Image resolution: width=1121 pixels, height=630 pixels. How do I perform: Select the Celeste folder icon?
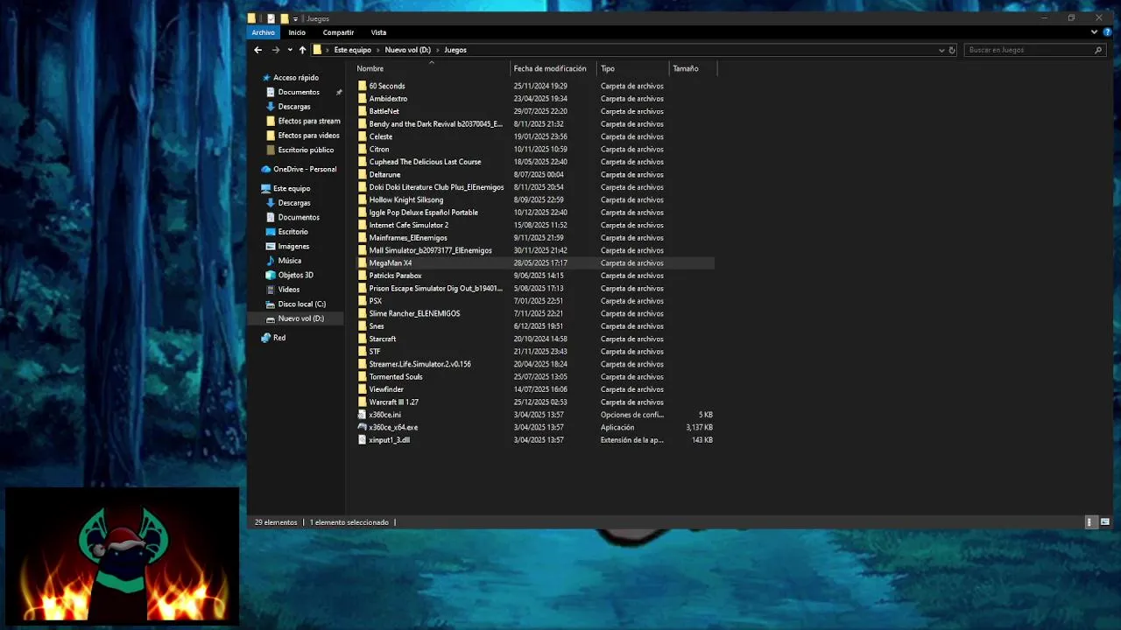click(362, 136)
